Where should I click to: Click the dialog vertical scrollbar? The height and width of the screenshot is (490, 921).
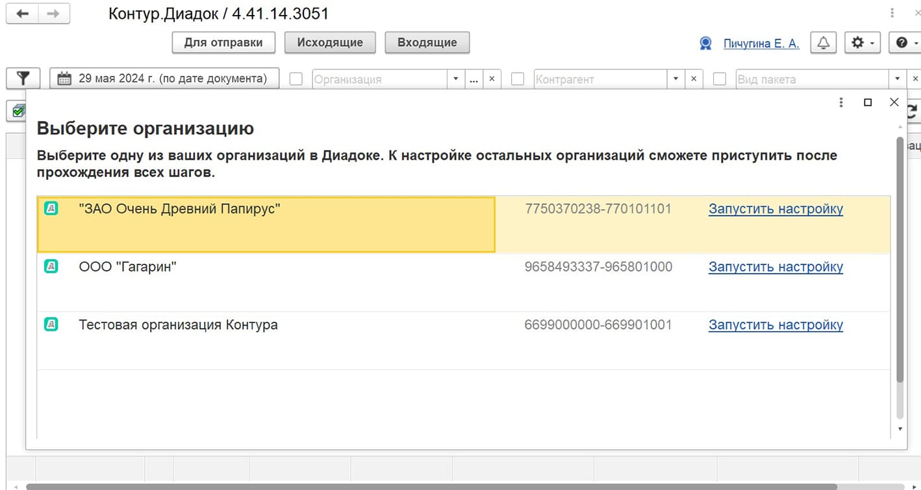900,260
